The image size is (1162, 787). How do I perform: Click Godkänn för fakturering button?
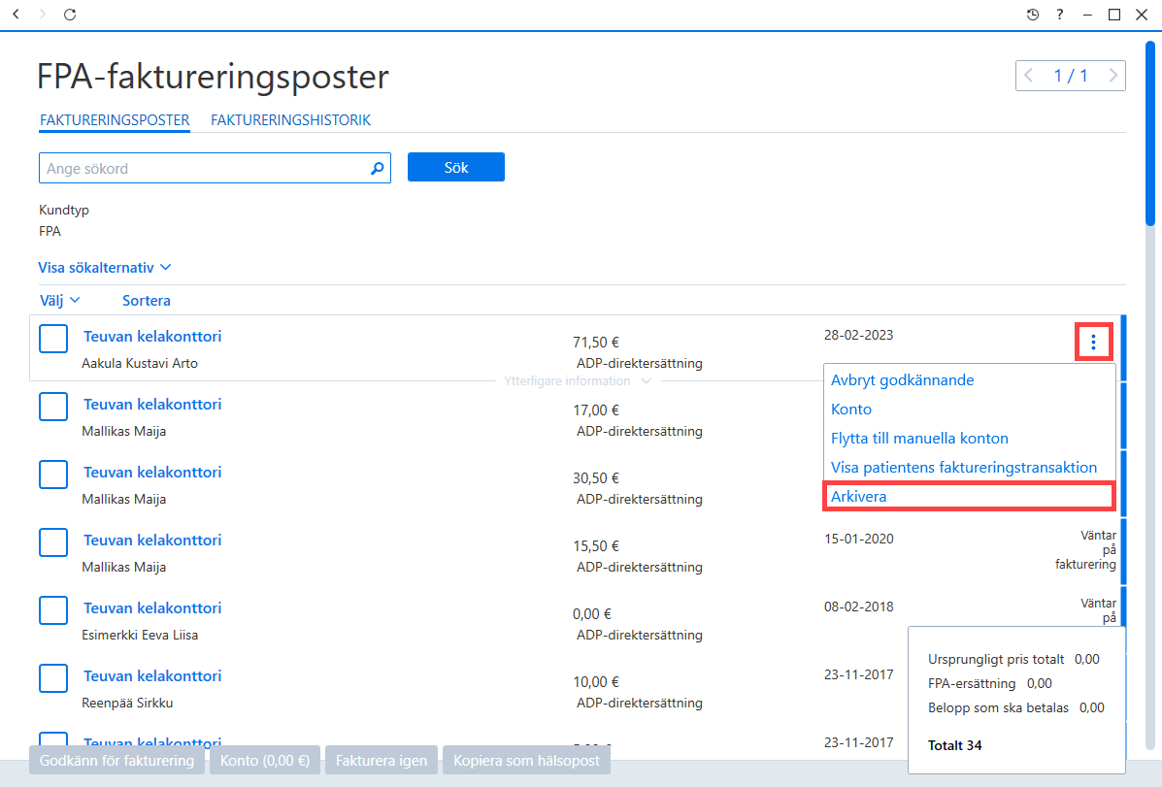[x=116, y=761]
